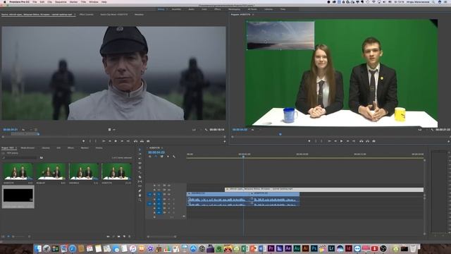Create new bin in Project panel
The image size is (451, 254).
119,236
